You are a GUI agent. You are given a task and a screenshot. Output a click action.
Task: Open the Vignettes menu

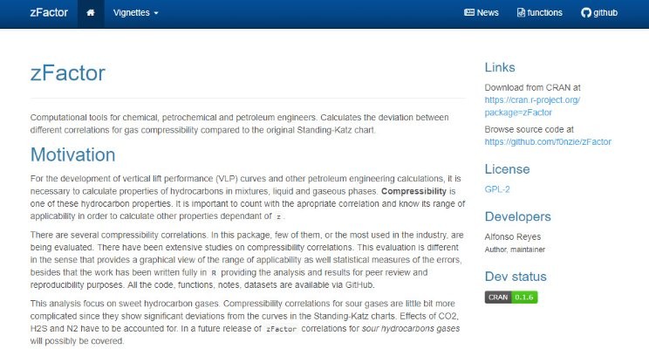(136, 13)
